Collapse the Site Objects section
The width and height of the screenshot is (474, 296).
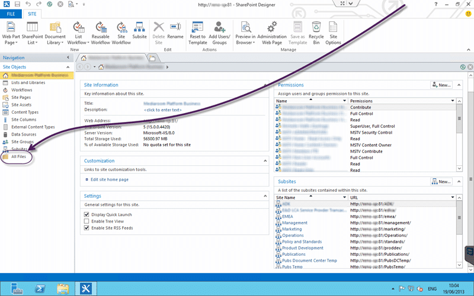pos(68,67)
